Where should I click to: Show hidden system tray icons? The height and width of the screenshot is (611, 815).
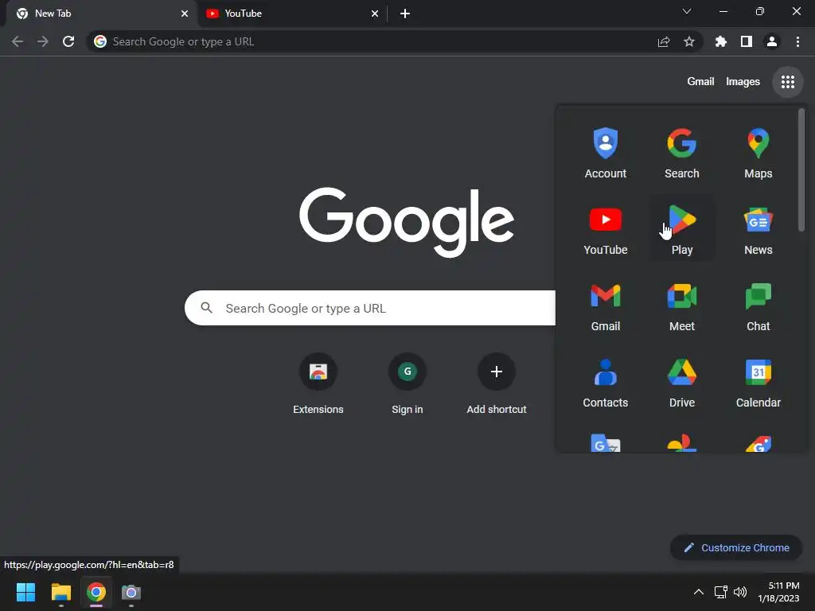[699, 592]
